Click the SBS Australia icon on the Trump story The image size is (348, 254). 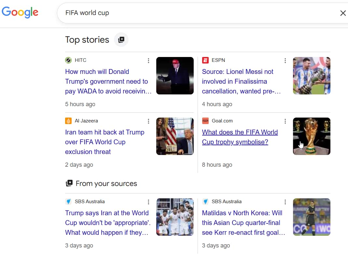68,202
